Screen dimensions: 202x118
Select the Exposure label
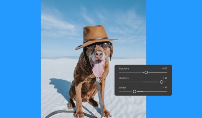124,68
